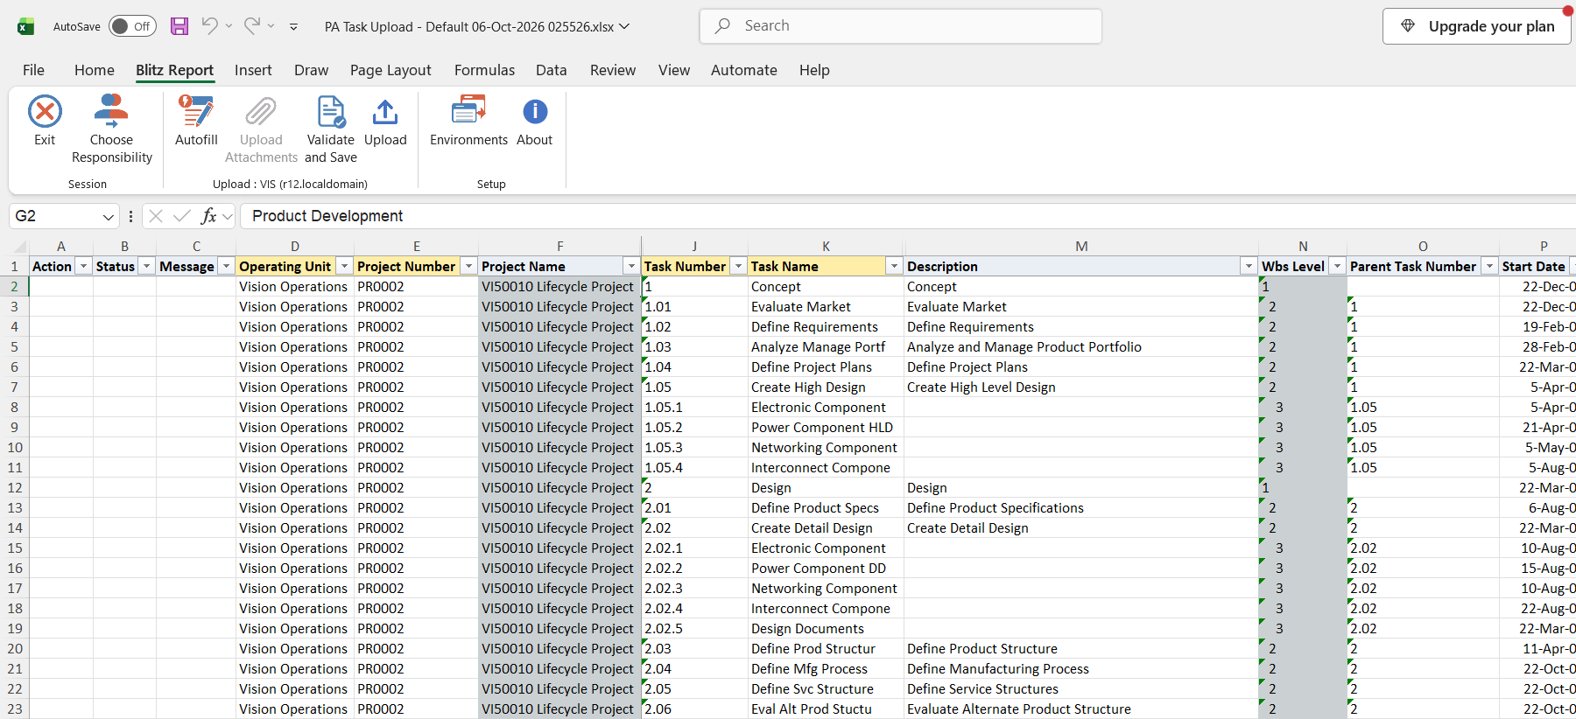Click Upgrade your plan button
This screenshot has width=1576, height=719.
pos(1477,26)
